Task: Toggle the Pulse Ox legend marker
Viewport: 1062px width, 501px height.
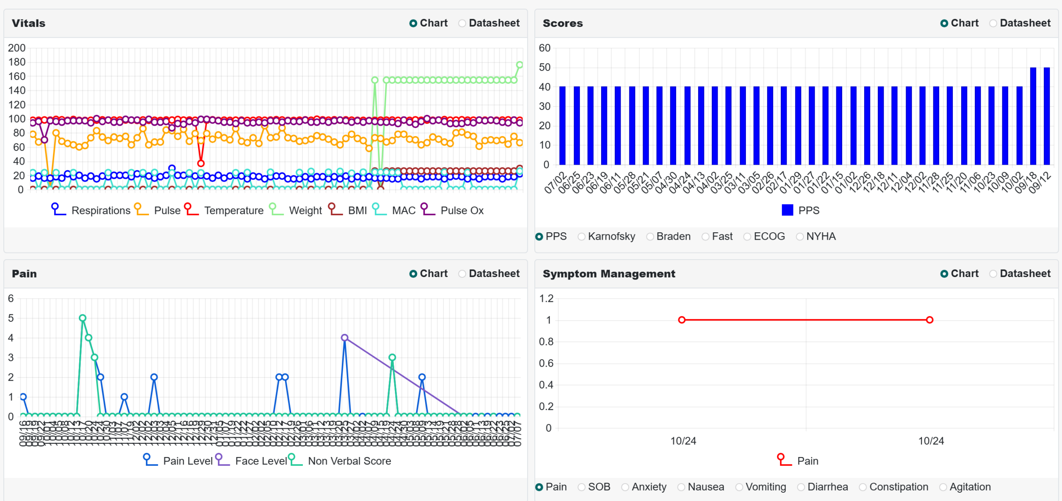Action: point(428,209)
